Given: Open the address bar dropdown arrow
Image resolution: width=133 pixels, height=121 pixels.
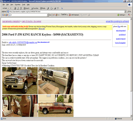Looking at the screenshot, I should click(125, 11).
